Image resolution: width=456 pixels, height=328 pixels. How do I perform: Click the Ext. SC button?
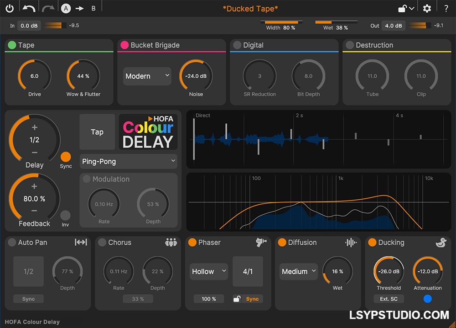tap(389, 299)
